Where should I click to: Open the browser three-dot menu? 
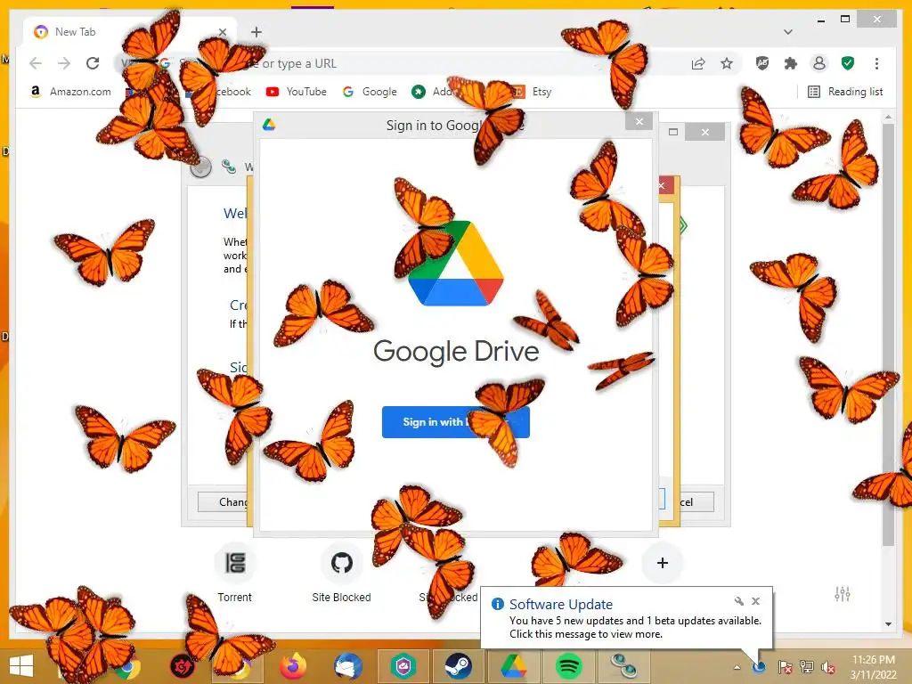click(x=876, y=63)
